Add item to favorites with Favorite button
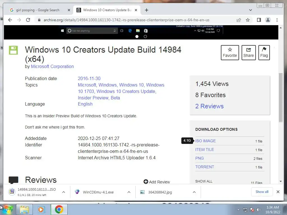 (230, 52)
